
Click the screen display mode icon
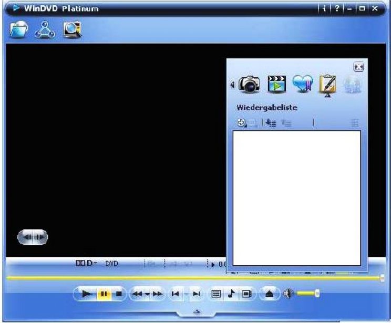coord(246,294)
